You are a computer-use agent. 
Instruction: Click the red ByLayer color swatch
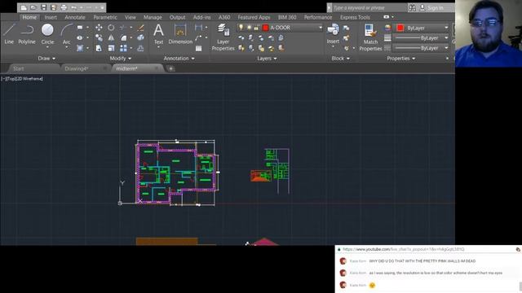click(x=400, y=28)
